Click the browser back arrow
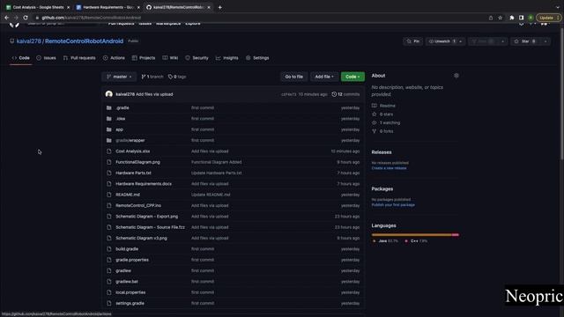Screen dimensions: 564x317 pos(6,18)
